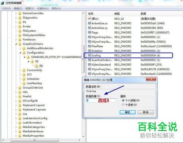Viewport: 183px width, 143px height.
Task: Select the GroupOrderList key
Action: [33, 88]
